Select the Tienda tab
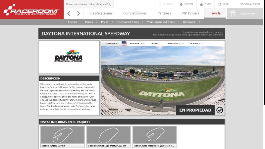 click(x=215, y=13)
